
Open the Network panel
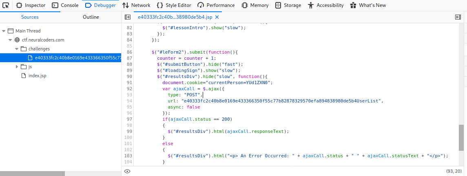pos(136,5)
